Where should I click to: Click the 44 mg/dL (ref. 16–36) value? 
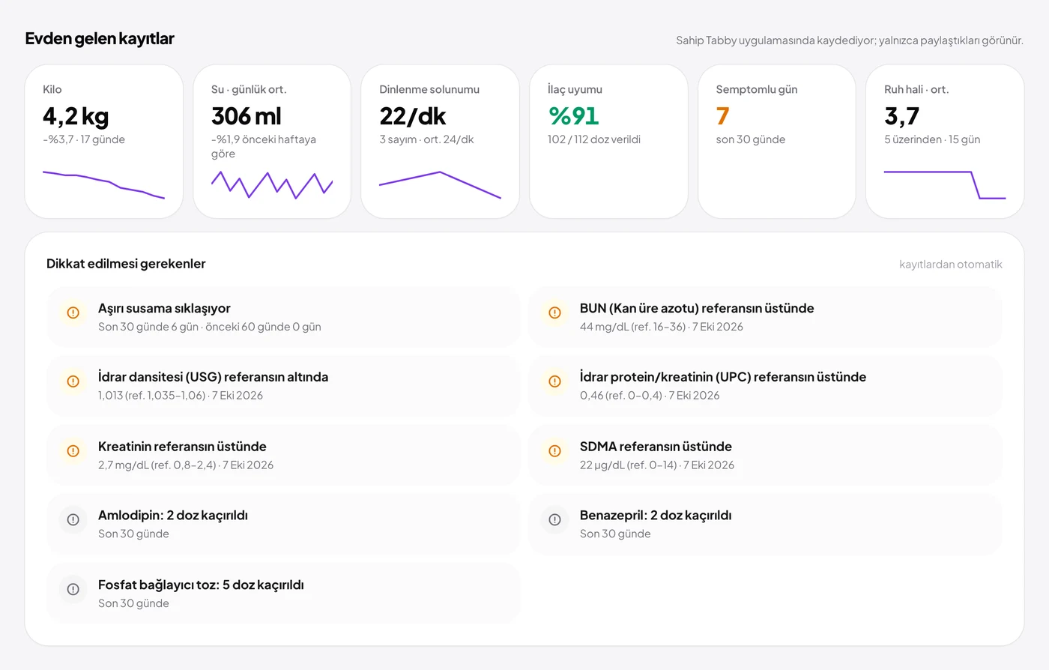click(x=632, y=327)
